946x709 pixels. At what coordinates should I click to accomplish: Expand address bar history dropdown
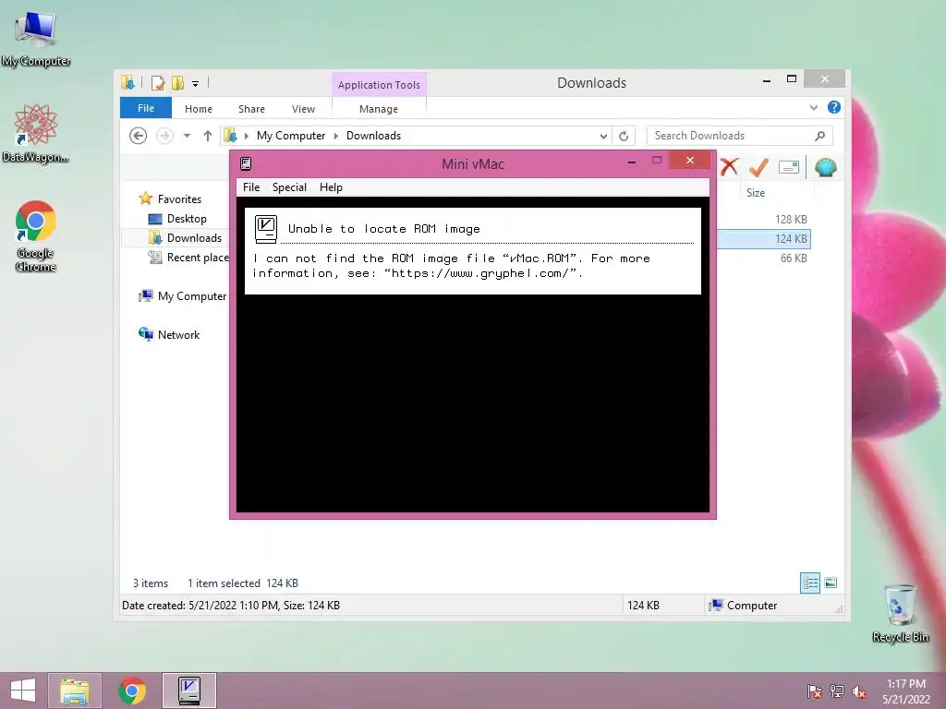pyautogui.click(x=603, y=137)
